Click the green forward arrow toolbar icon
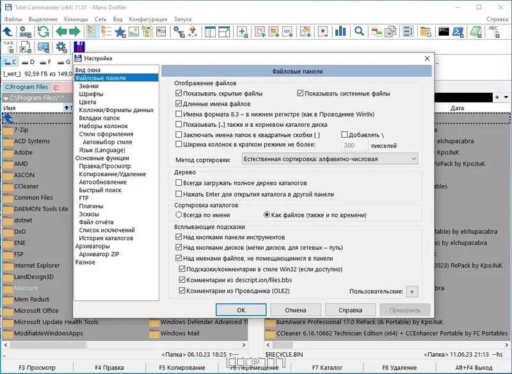The height and width of the screenshot is (374, 512). pos(75,31)
